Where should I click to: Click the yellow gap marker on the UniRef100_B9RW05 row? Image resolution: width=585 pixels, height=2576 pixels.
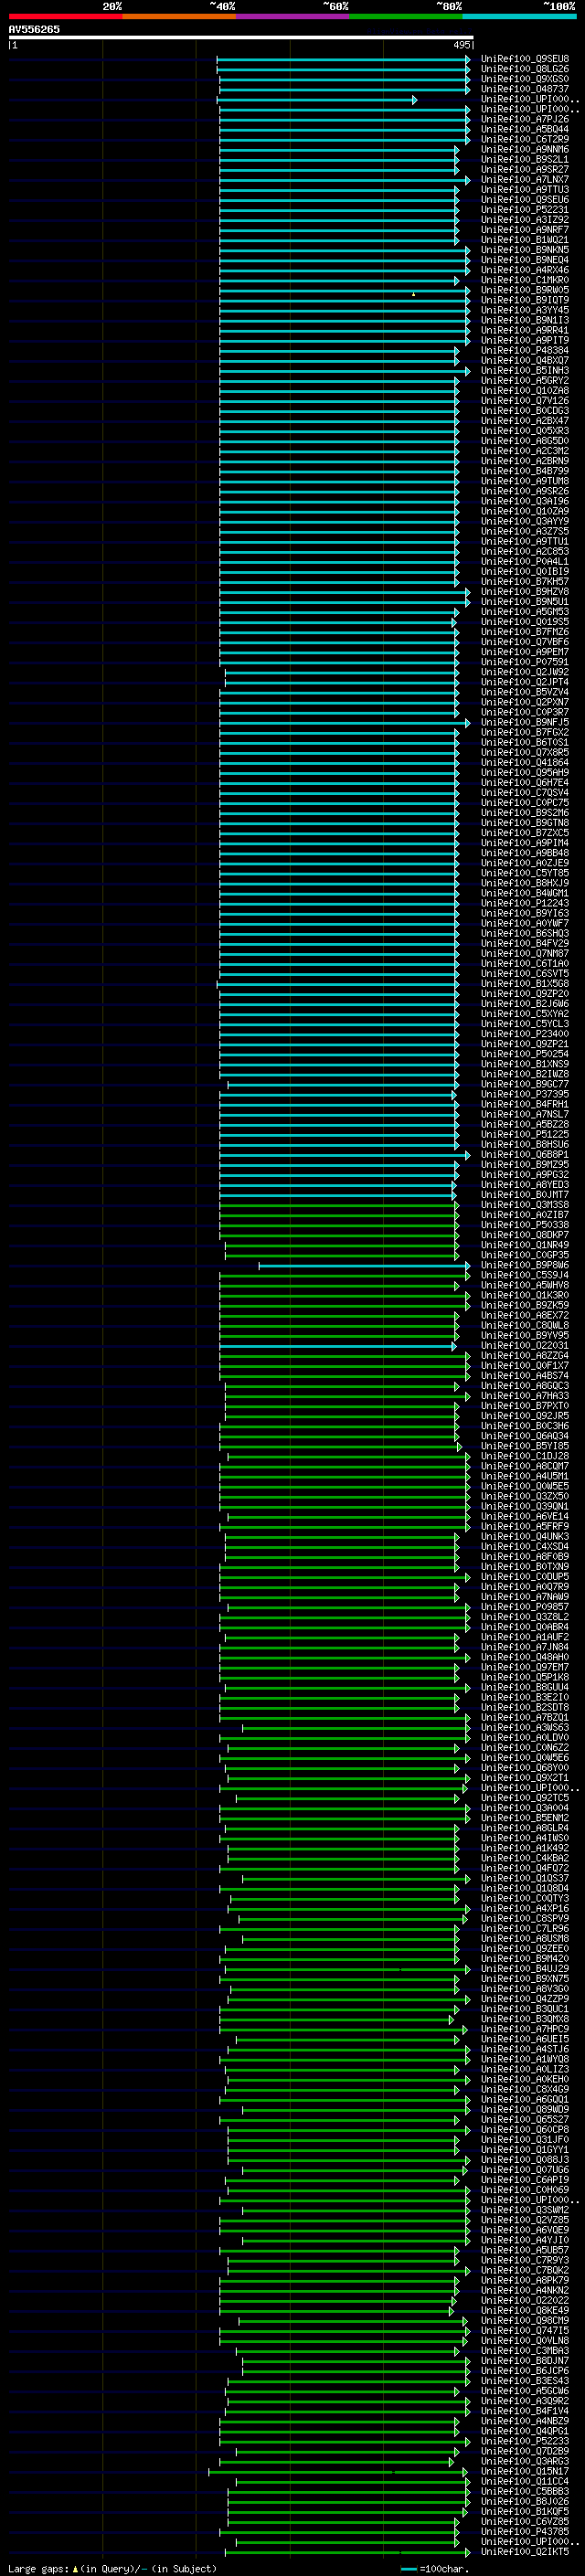(x=413, y=294)
